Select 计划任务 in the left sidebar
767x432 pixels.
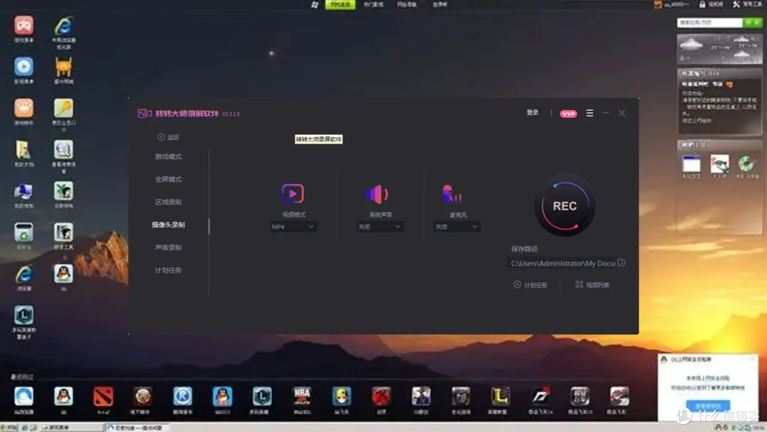coord(168,270)
